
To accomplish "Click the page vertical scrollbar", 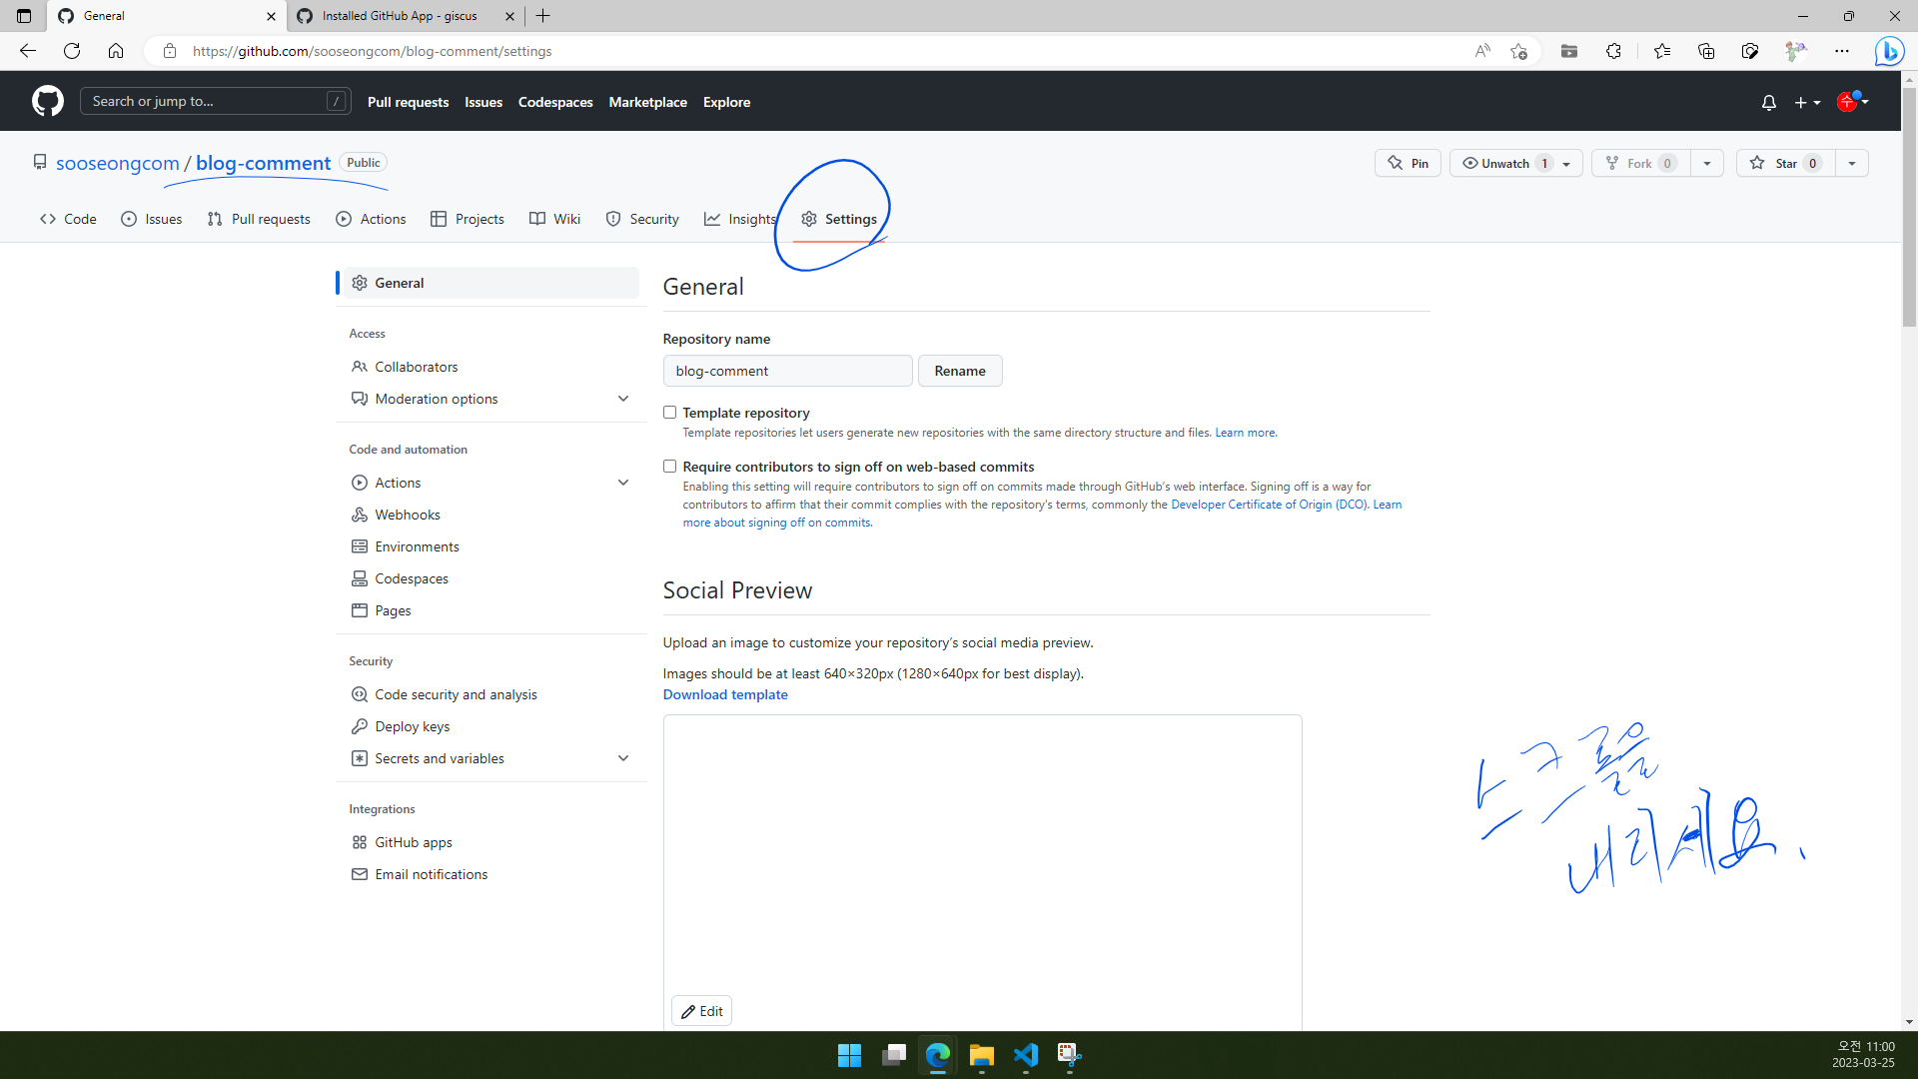I will pyautogui.click(x=1909, y=207).
